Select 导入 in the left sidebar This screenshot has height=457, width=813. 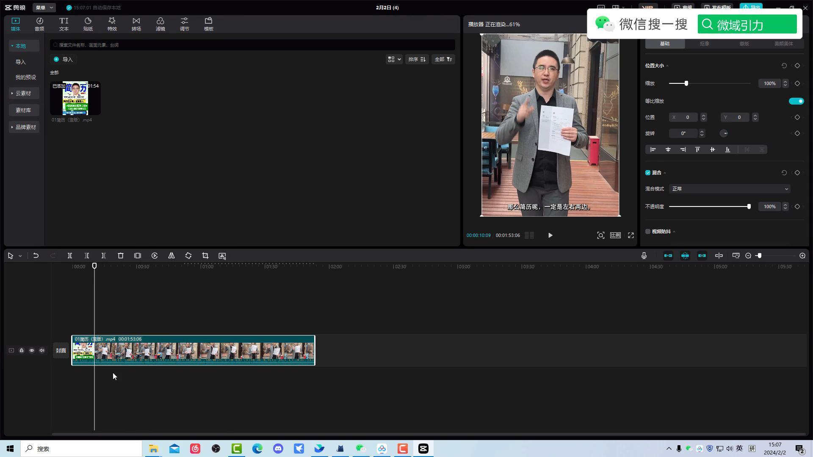coord(21,62)
